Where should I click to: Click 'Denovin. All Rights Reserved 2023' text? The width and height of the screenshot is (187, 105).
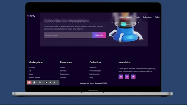94,83
